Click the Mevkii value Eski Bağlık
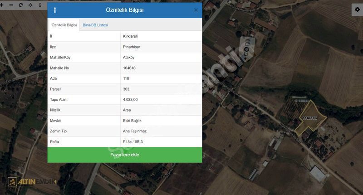The width and height of the screenshot is (363, 195). click(x=132, y=121)
